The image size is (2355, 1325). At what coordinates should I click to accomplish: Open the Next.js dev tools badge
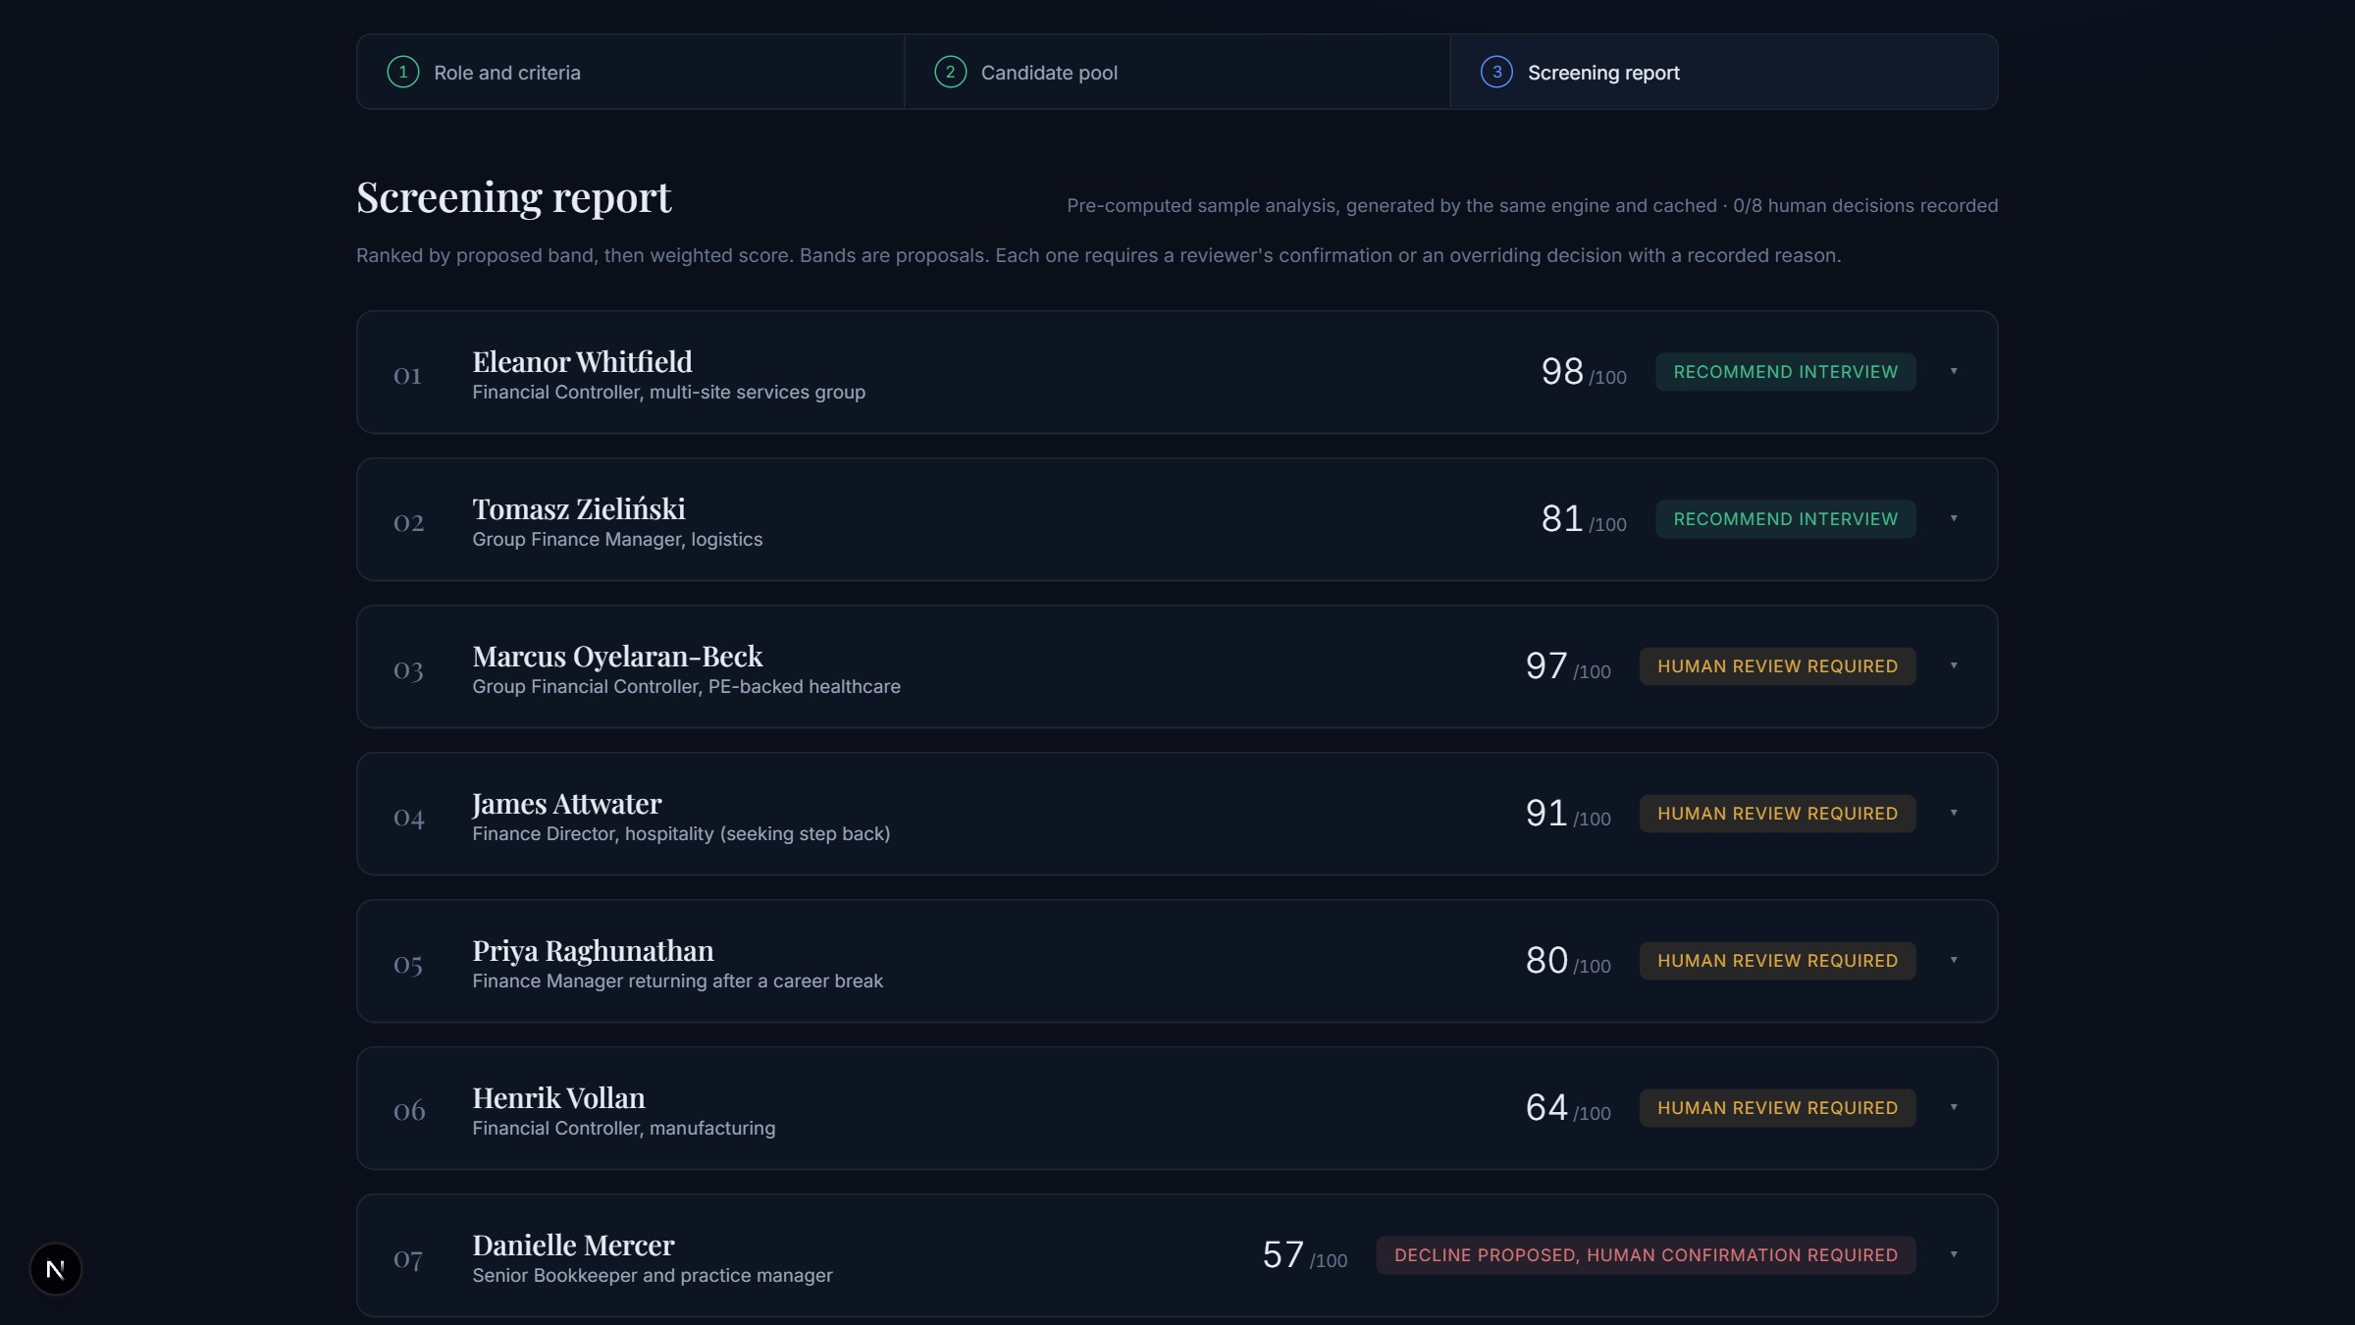point(56,1269)
